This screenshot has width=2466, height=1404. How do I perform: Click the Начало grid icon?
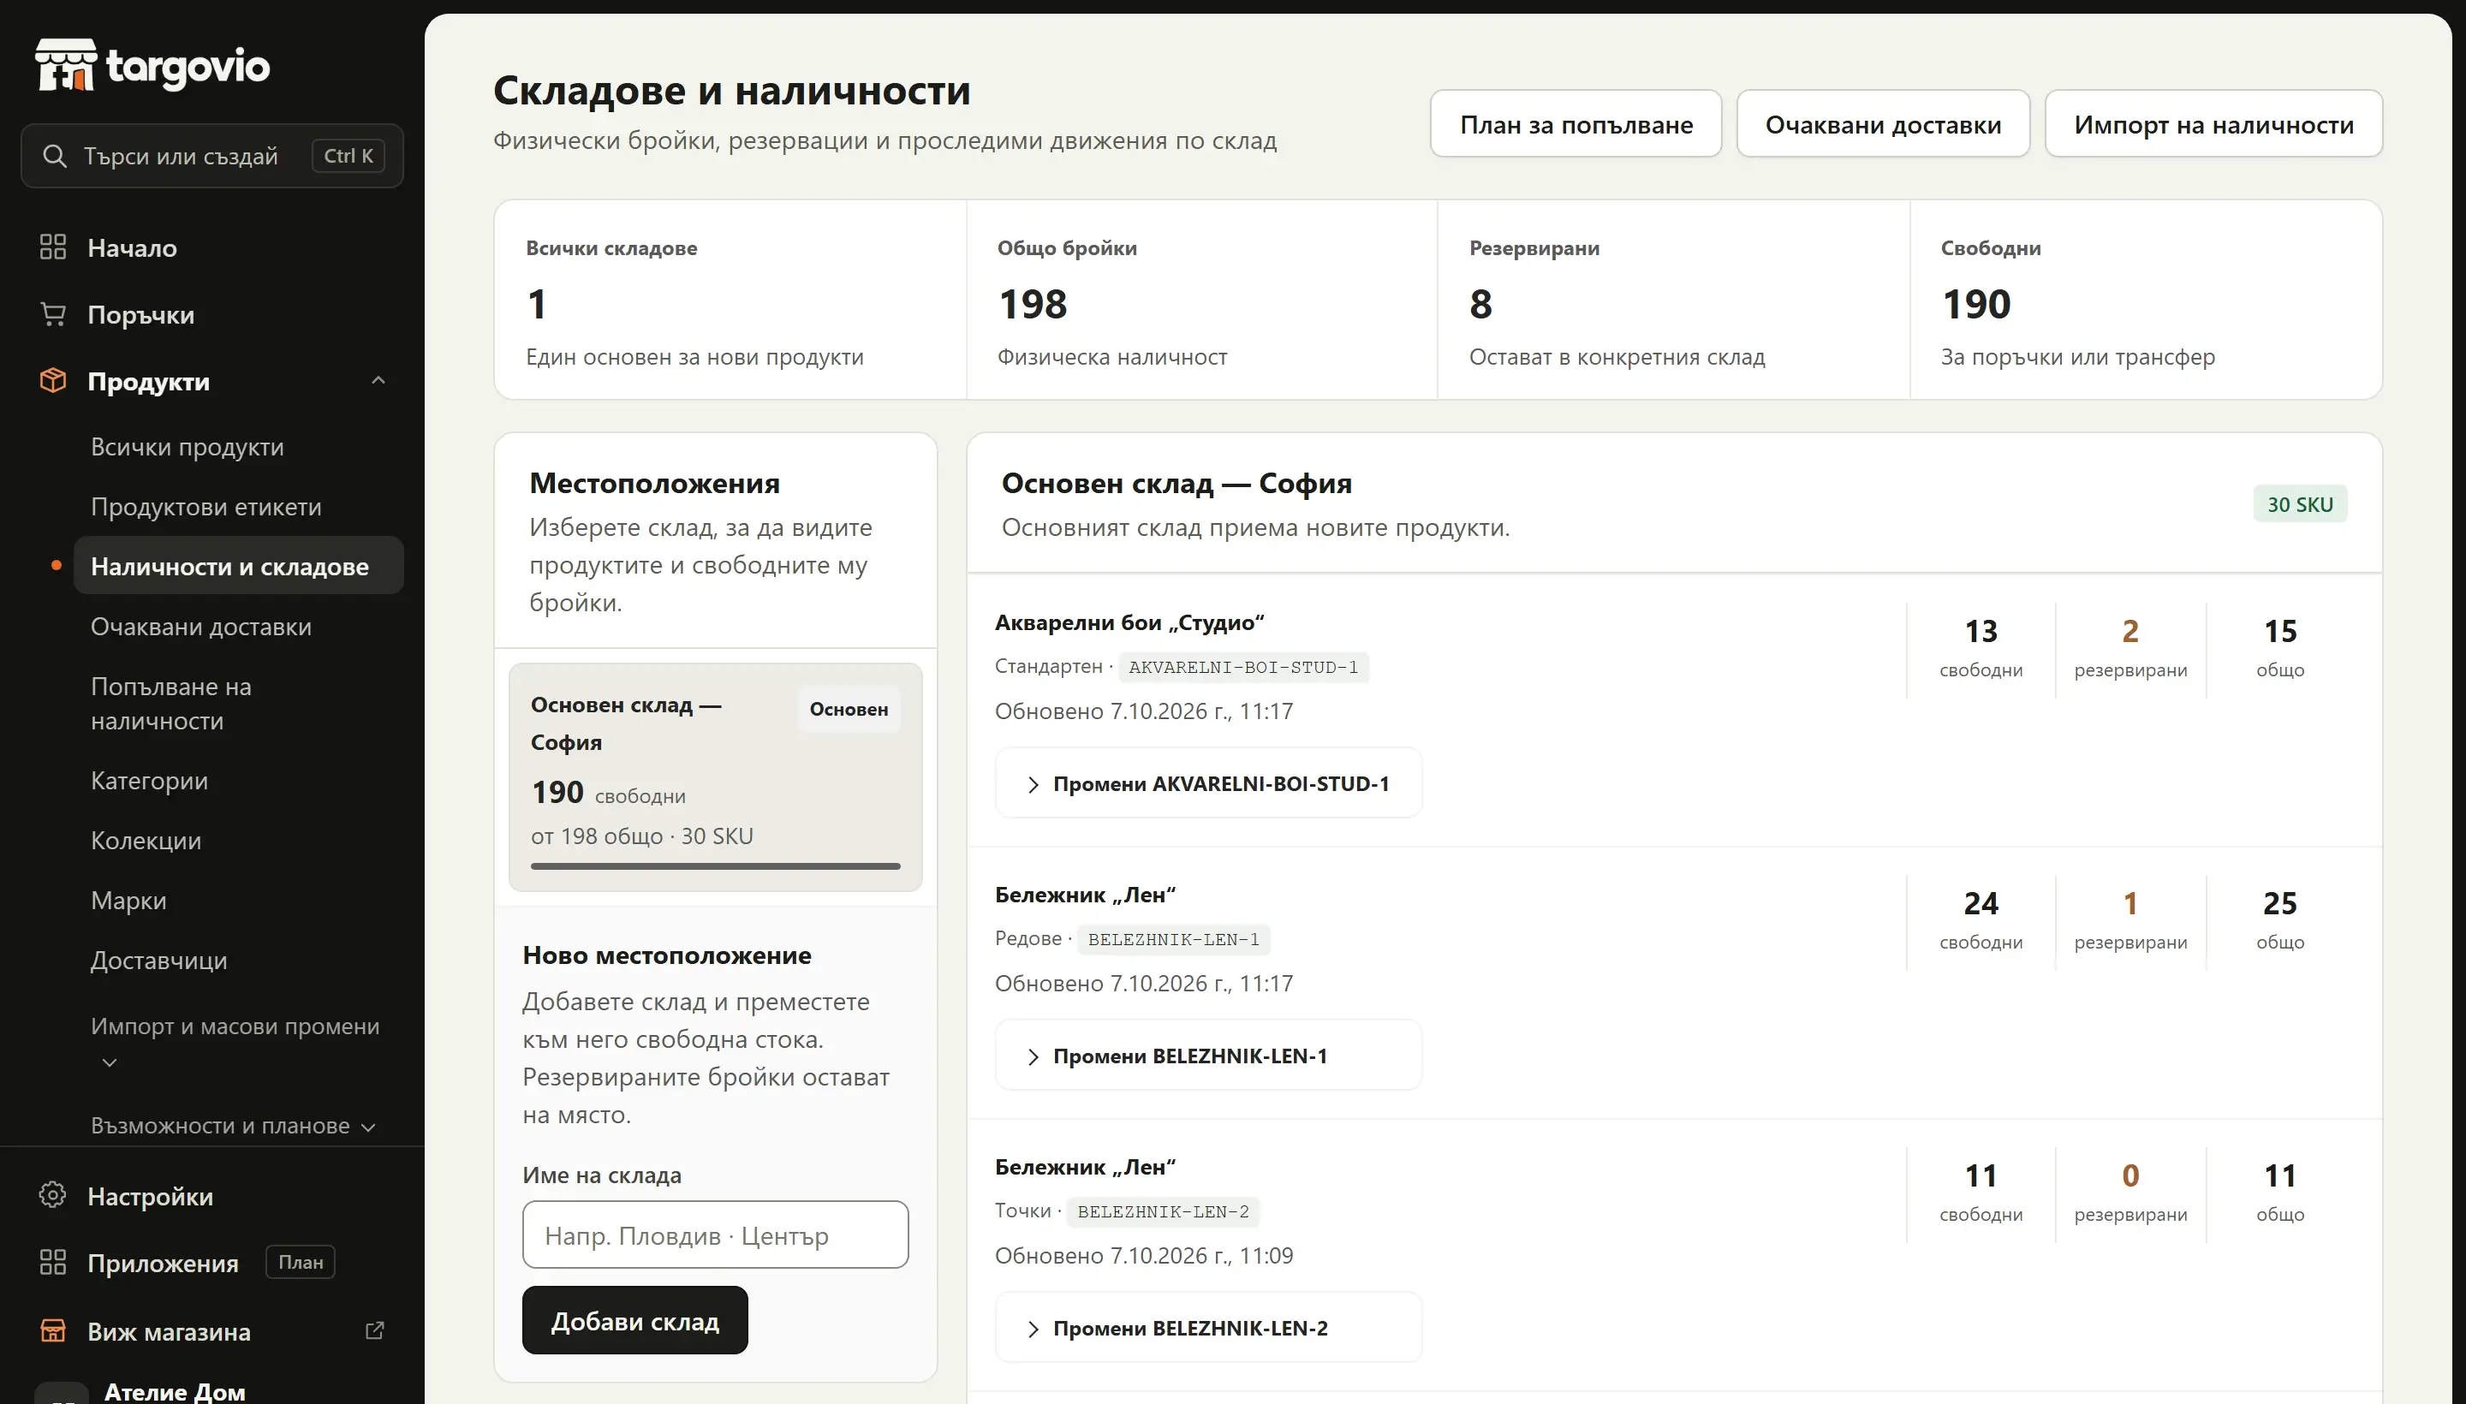53,247
